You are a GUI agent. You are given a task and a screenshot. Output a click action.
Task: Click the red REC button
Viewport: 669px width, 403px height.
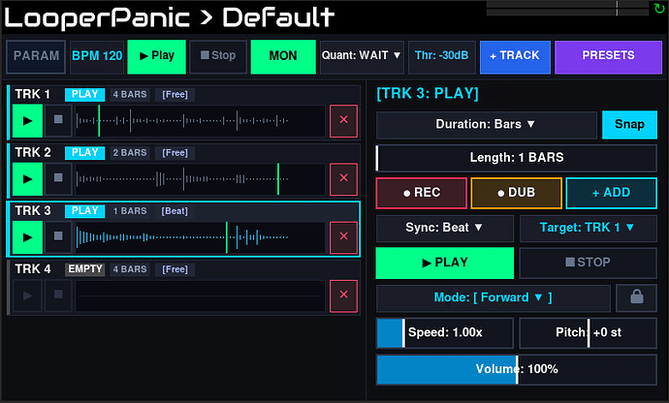(x=422, y=193)
